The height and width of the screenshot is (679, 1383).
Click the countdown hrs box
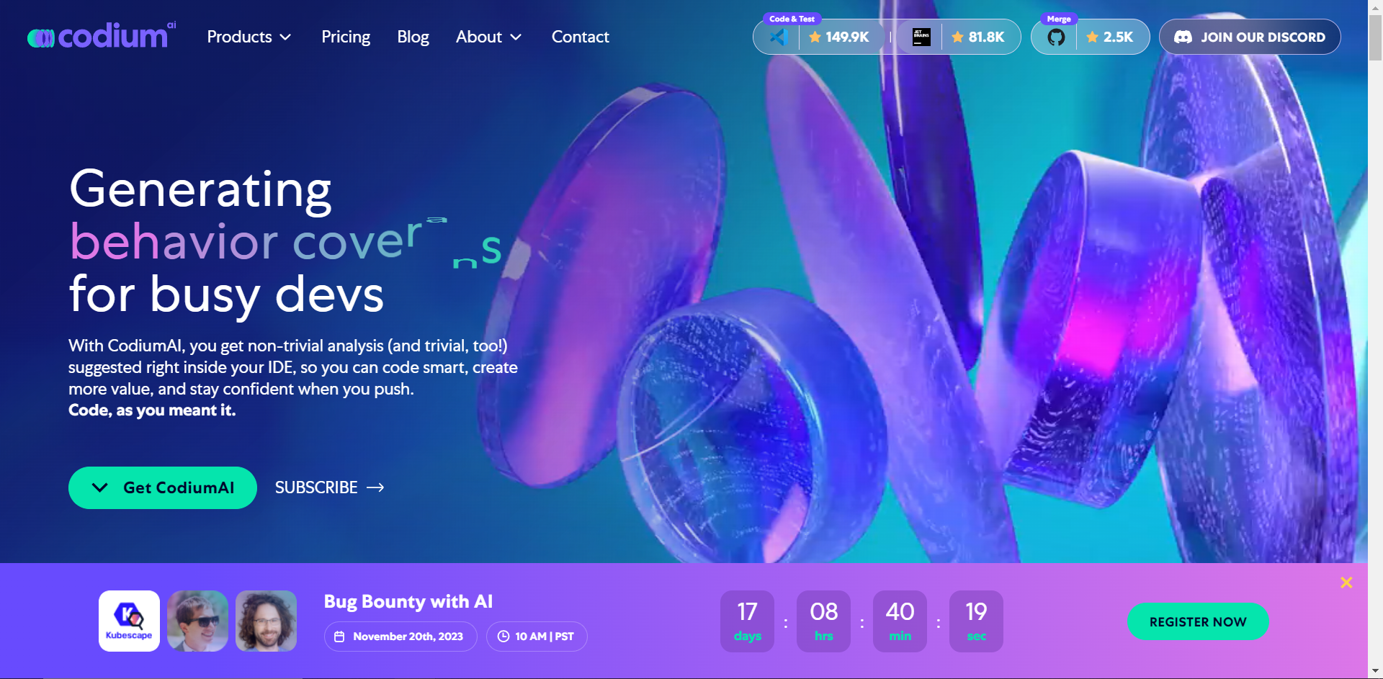[x=824, y=621]
